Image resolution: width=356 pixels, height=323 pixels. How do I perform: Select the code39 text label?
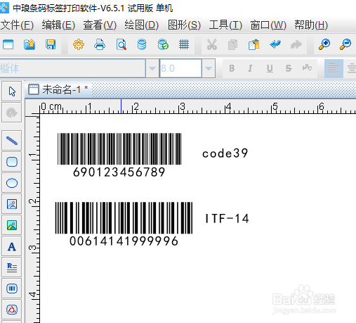[225, 153]
